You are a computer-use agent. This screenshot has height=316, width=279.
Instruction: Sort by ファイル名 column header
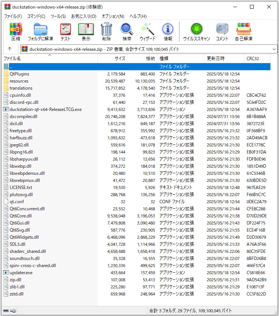(x=50, y=58)
